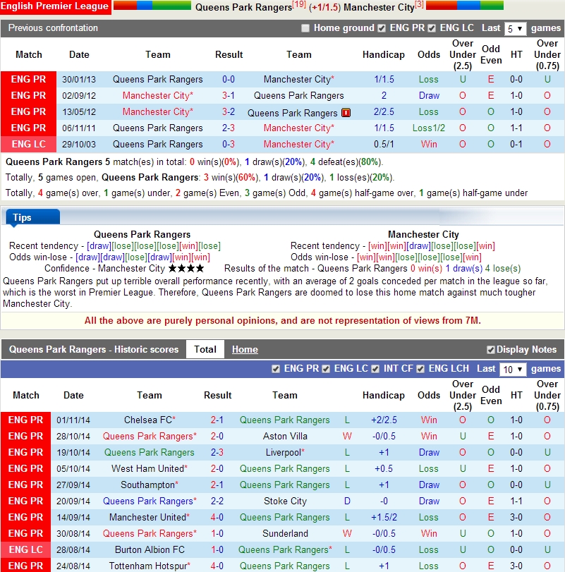
Task: Click Sunderland team name
Action: click(285, 533)
